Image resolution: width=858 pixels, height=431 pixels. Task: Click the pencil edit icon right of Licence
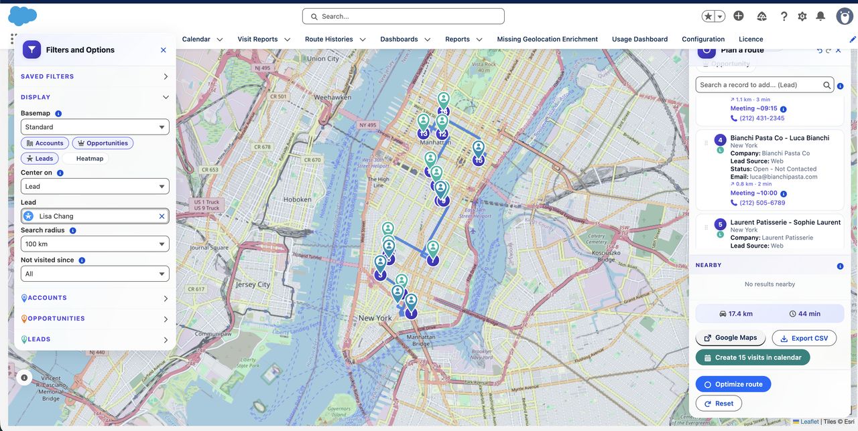click(x=852, y=39)
